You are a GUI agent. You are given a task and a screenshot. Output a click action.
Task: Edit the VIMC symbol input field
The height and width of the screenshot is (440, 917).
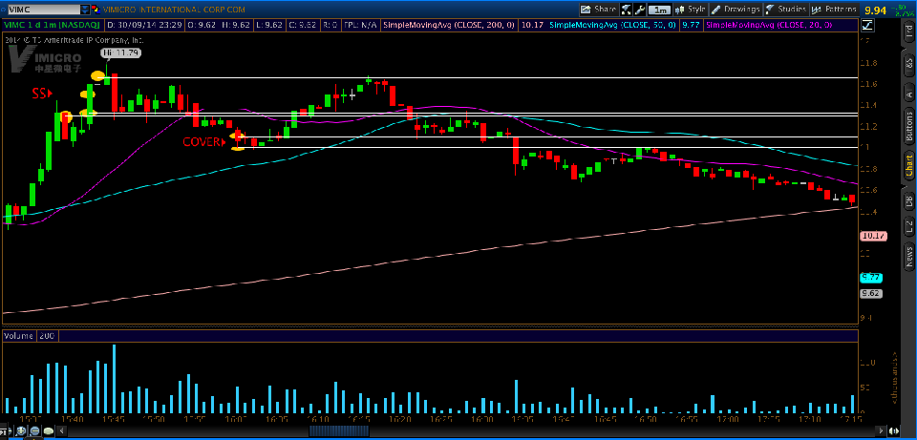click(x=45, y=10)
